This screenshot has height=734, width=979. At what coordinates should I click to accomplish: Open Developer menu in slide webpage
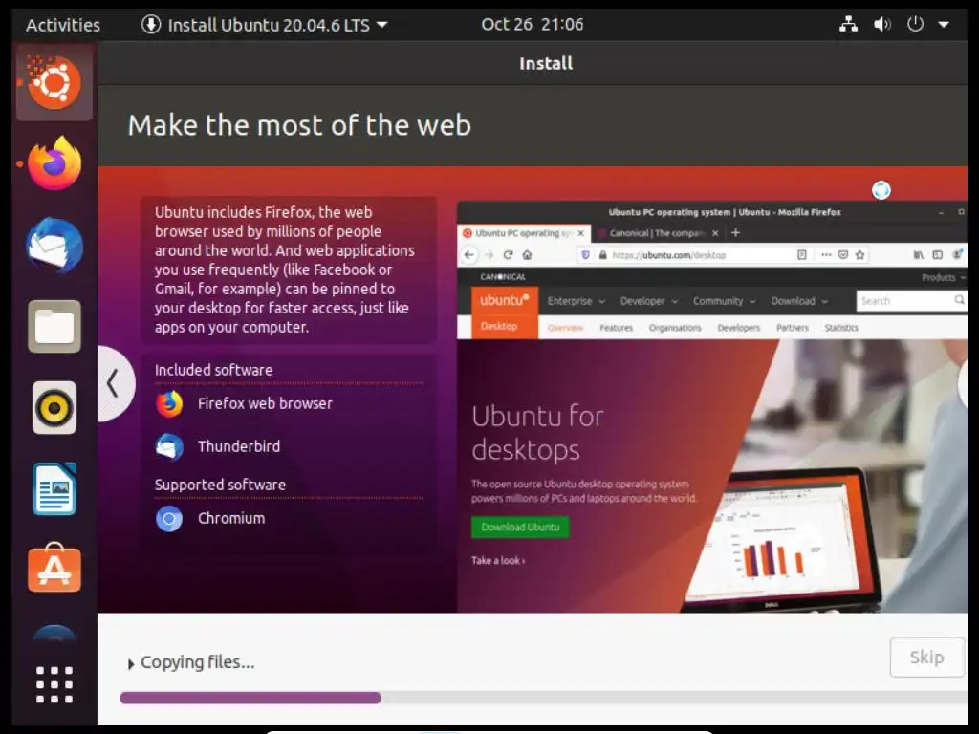pos(648,301)
